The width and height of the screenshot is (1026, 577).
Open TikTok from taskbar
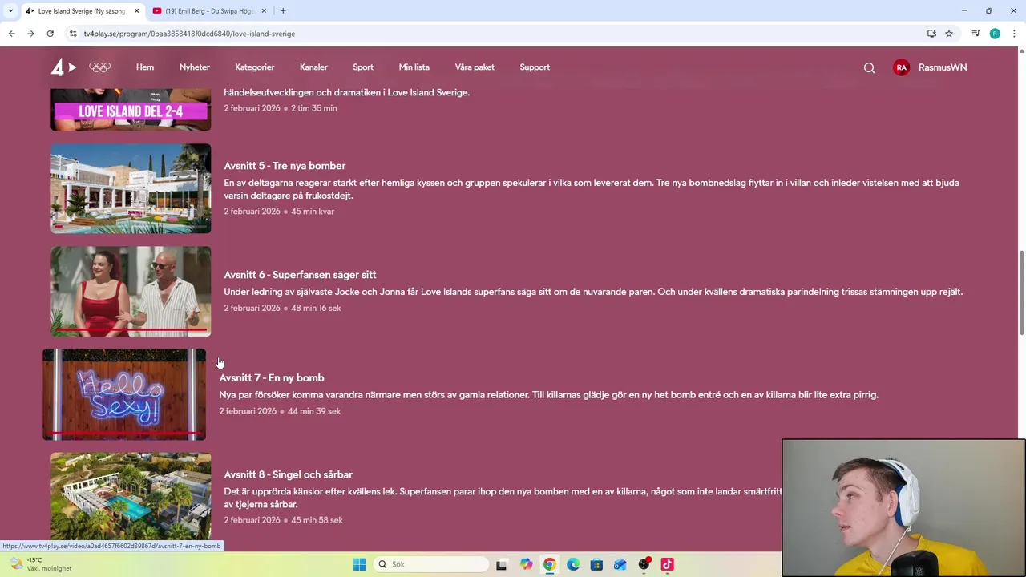[x=667, y=564]
